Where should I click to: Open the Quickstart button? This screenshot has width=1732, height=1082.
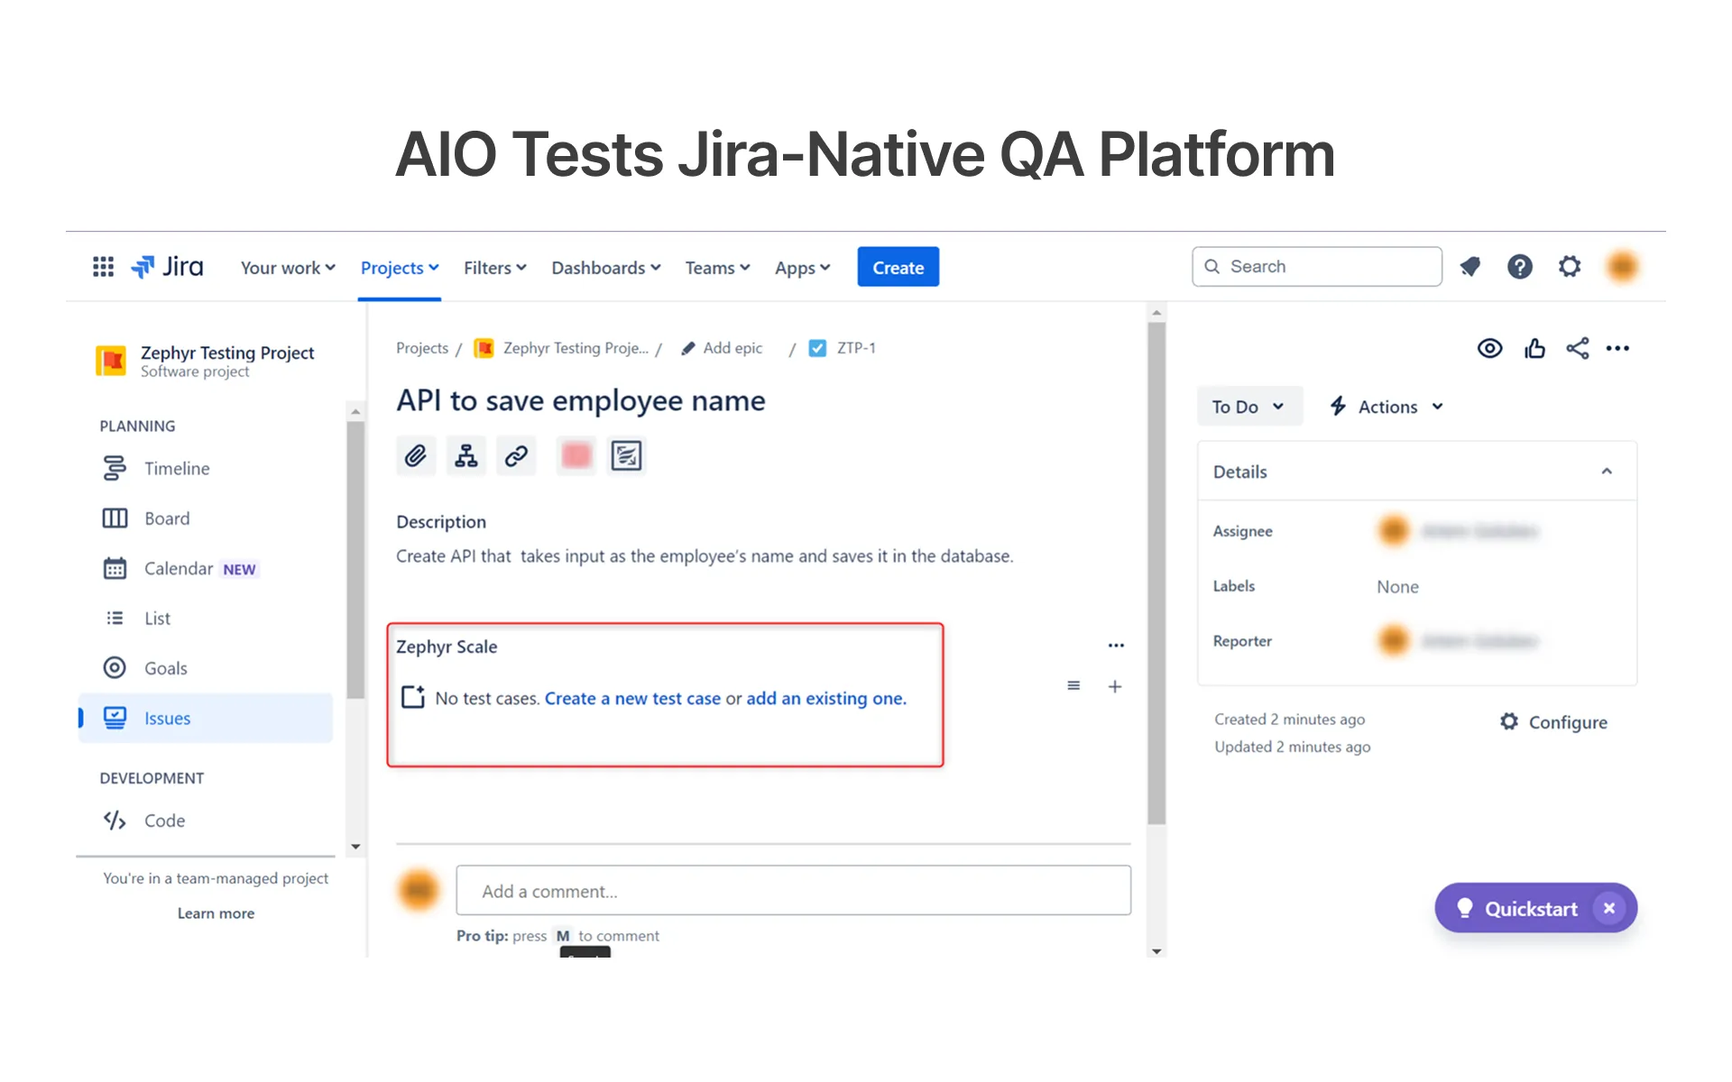click(x=1520, y=908)
